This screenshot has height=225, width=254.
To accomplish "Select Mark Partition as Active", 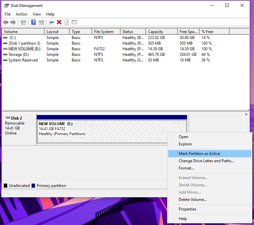I will click(x=210, y=154).
